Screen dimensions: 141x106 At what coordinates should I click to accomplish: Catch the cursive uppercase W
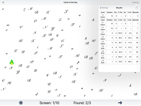[94, 41]
